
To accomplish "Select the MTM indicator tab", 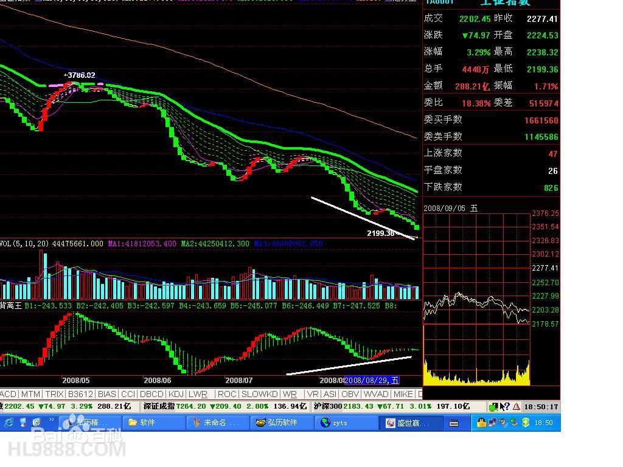I will pyautogui.click(x=30, y=394).
